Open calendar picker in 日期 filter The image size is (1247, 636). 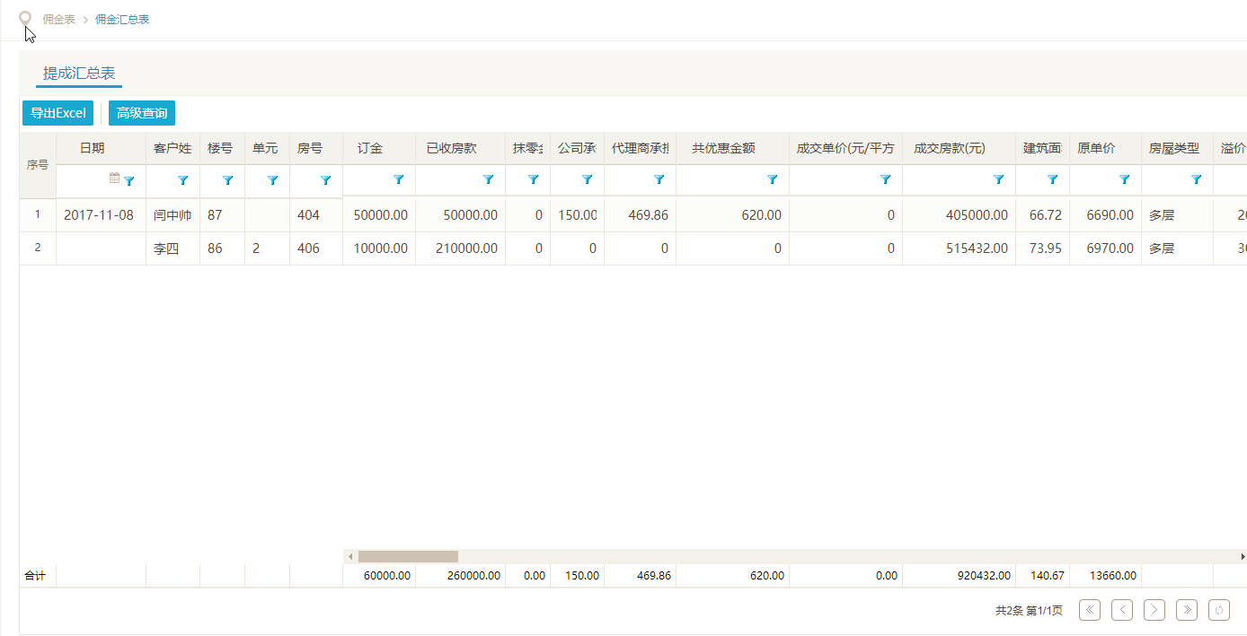tap(114, 179)
